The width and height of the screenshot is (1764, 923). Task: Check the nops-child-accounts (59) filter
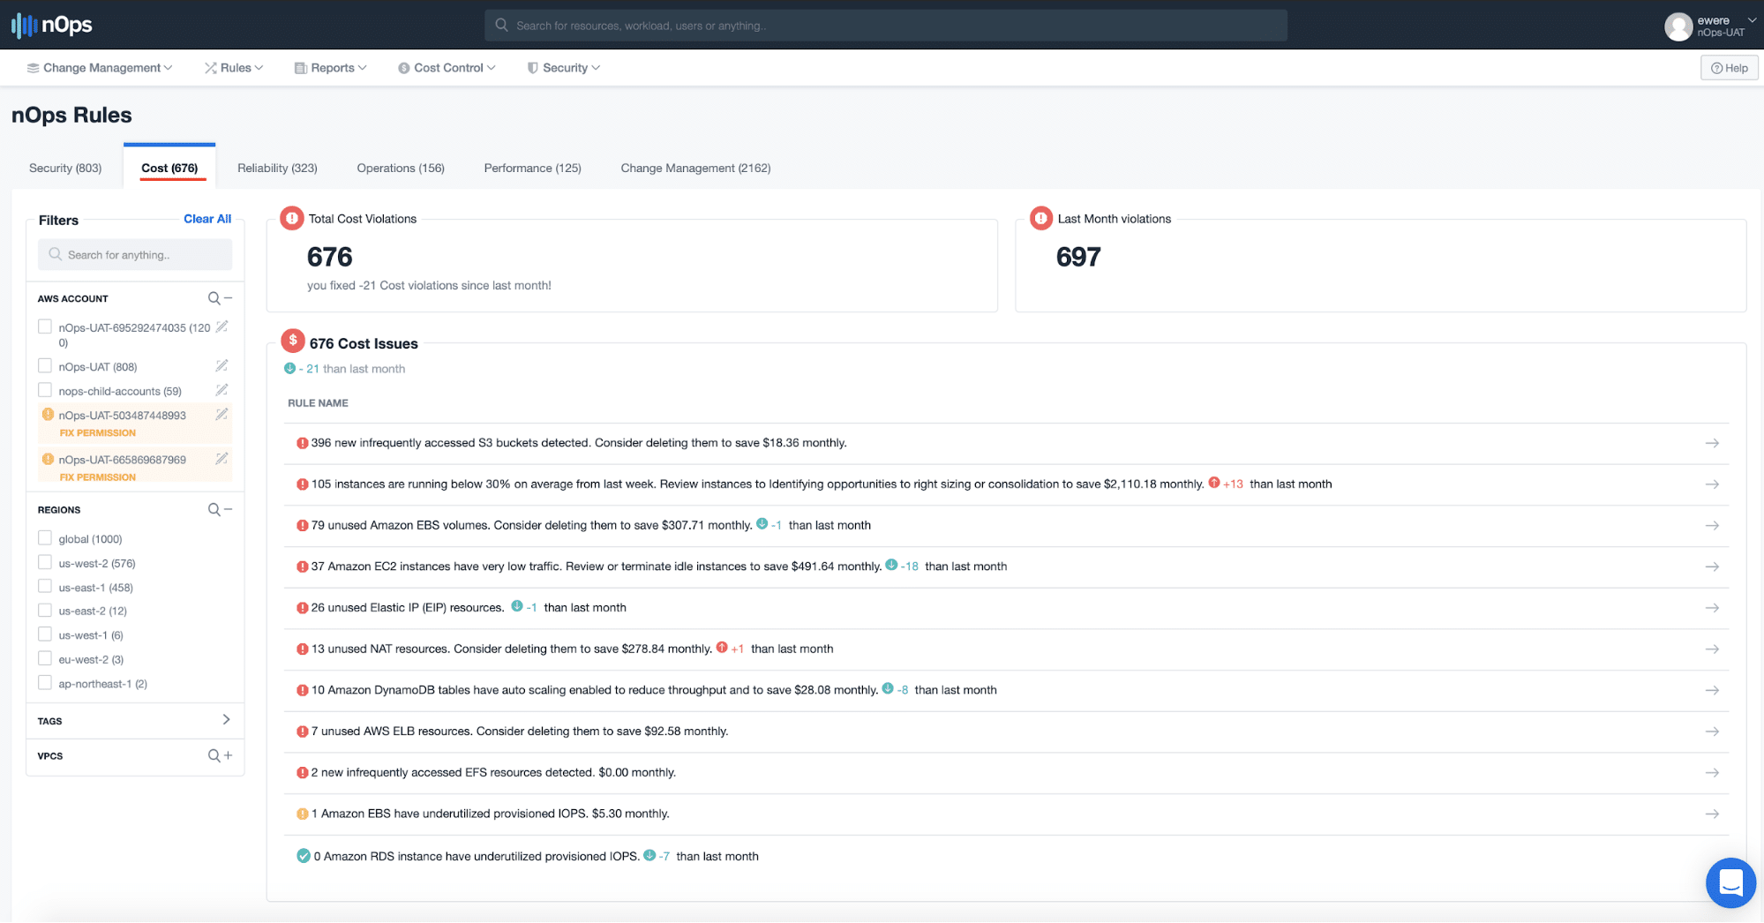coord(45,390)
